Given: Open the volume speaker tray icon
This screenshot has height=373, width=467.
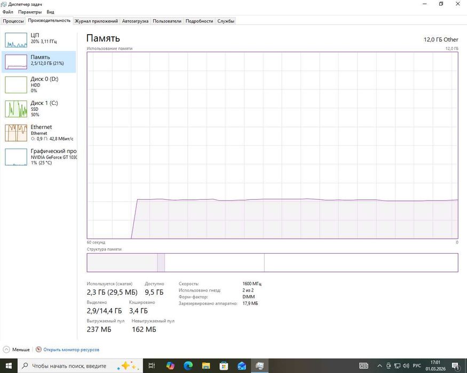Looking at the screenshot, I should coord(406,366).
